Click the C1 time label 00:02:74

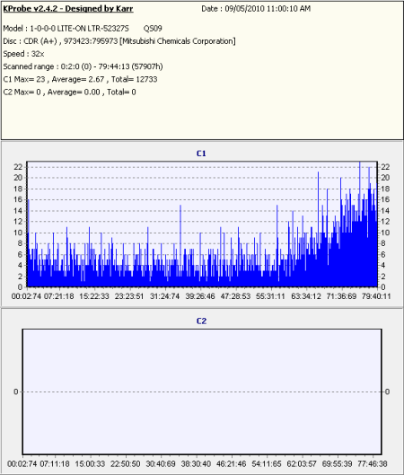click(26, 296)
